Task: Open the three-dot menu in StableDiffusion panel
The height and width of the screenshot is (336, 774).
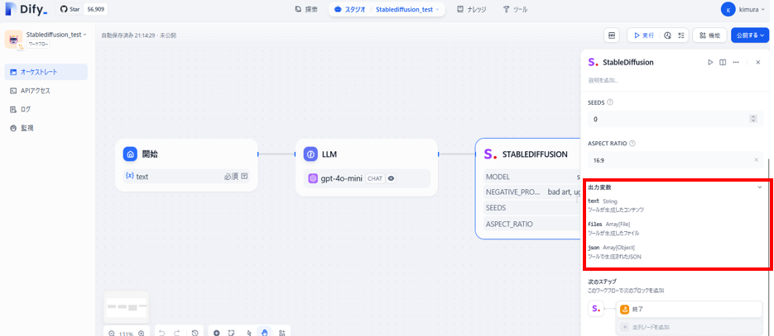Action: [736, 63]
